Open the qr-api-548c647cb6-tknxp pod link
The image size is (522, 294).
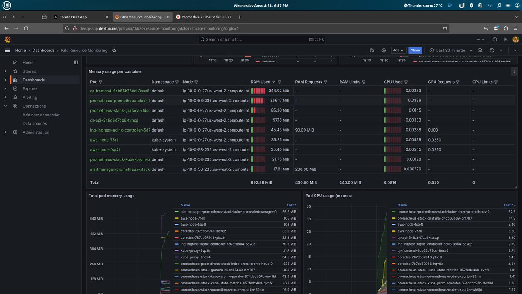tap(114, 120)
